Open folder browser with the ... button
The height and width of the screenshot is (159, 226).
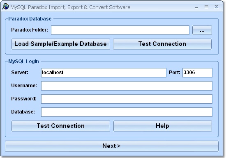(x=202, y=30)
